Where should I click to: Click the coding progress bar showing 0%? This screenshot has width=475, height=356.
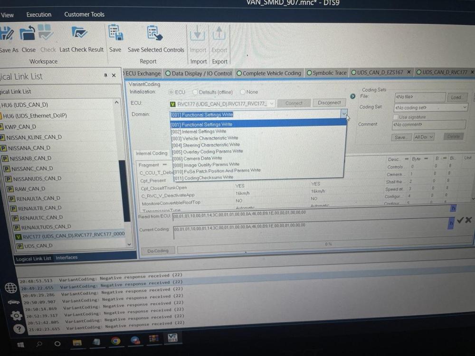click(x=325, y=244)
